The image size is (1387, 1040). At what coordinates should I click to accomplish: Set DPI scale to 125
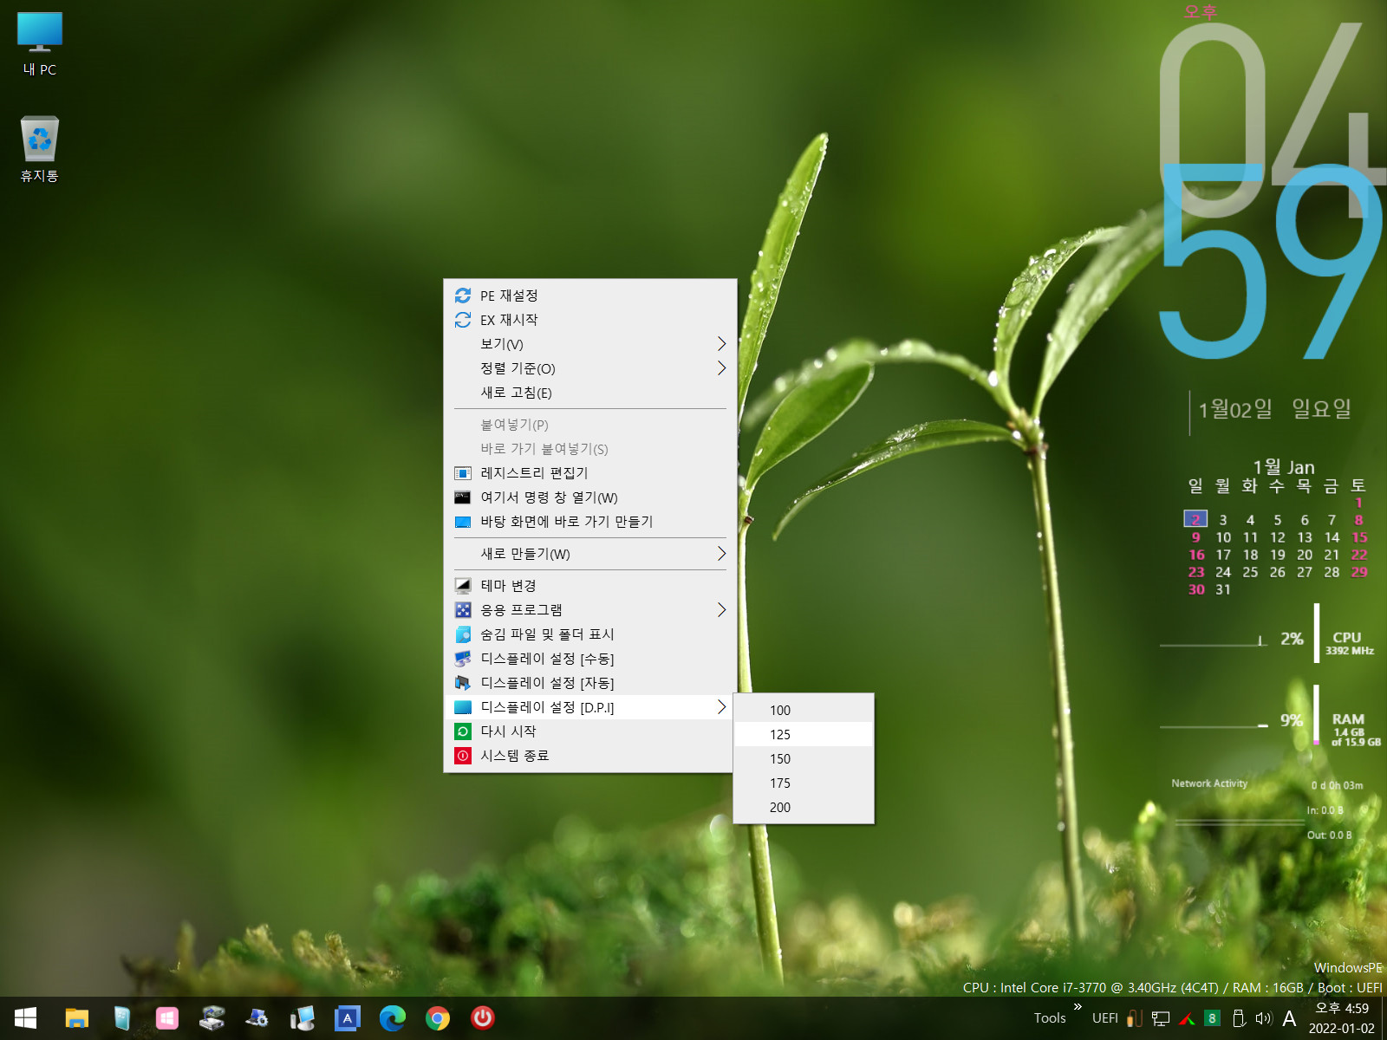[x=803, y=734]
